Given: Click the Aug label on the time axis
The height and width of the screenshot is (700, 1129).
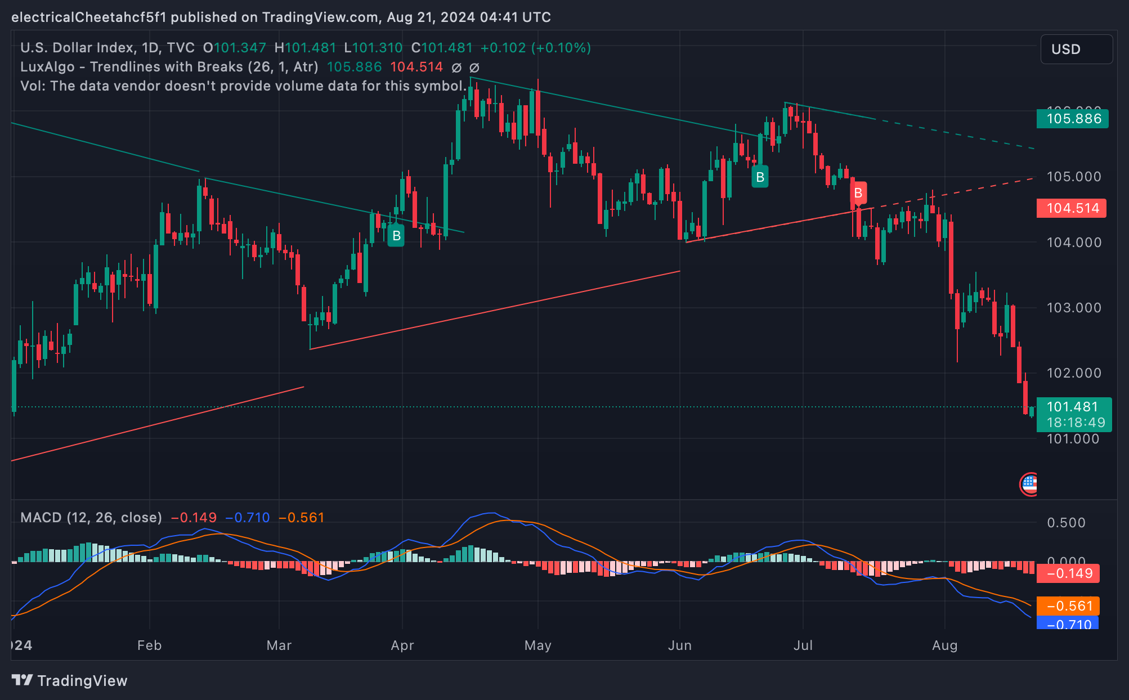Looking at the screenshot, I should pyautogui.click(x=945, y=645).
